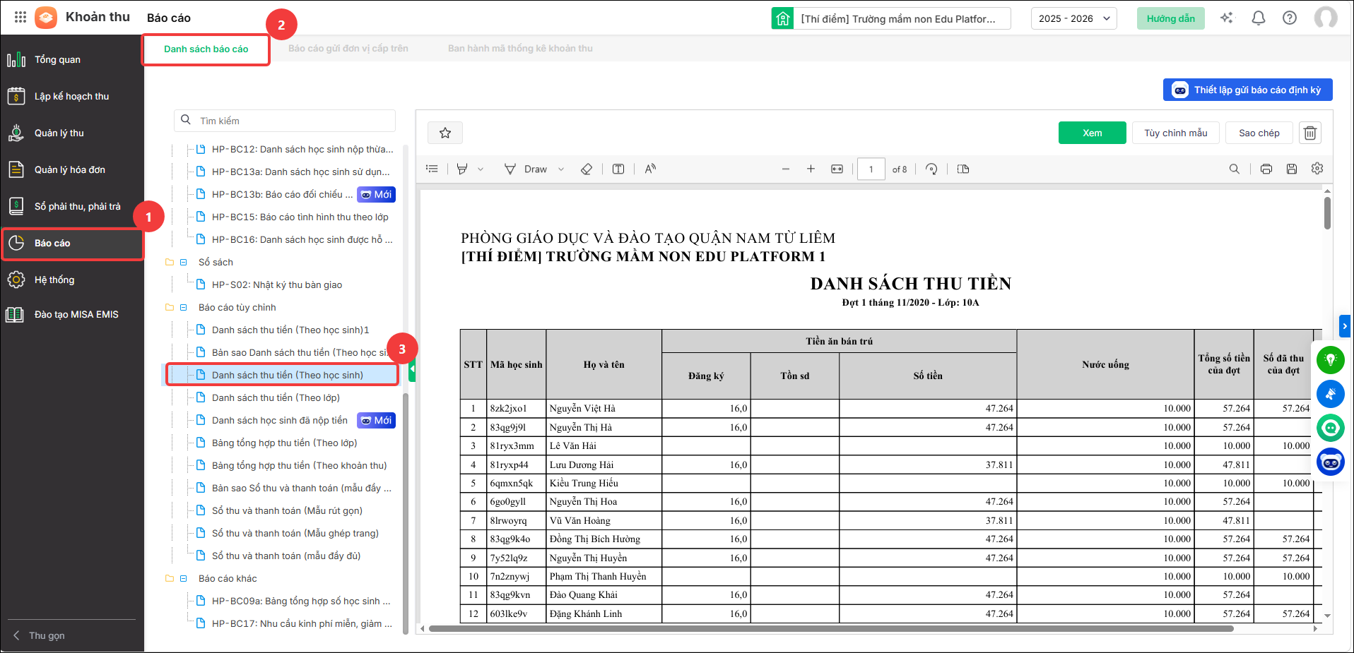Click the Hướng dẫn button
This screenshot has height=653, width=1354.
(1170, 18)
